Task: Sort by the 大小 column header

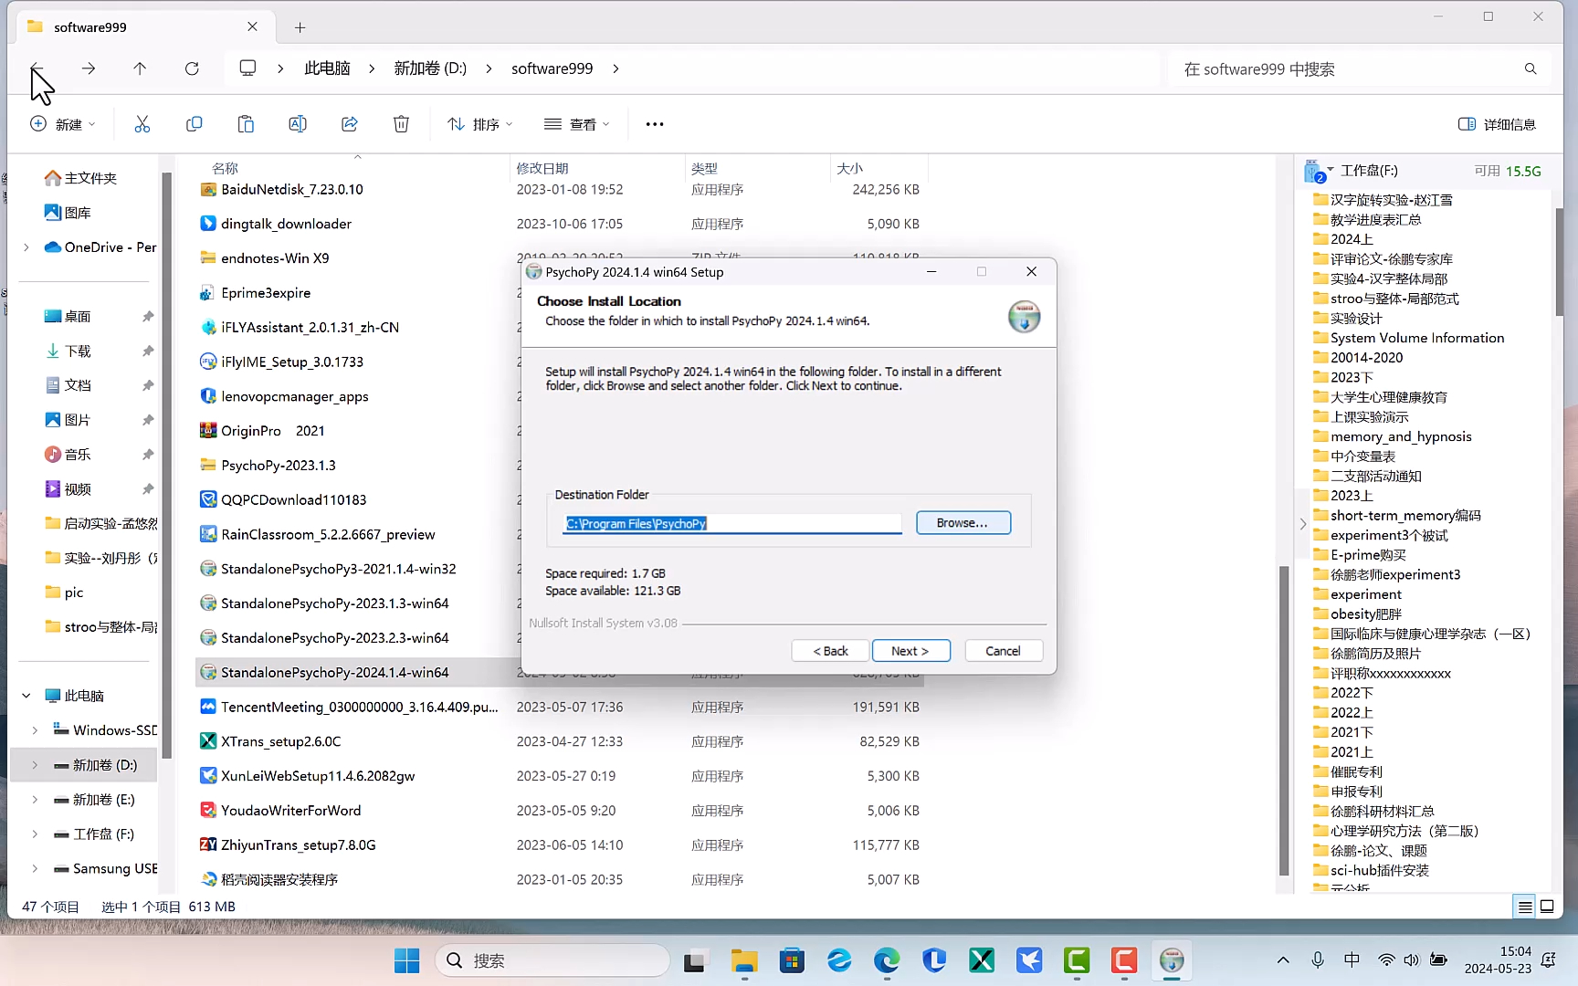Action: (849, 168)
